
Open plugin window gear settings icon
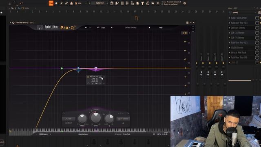click(13, 22)
